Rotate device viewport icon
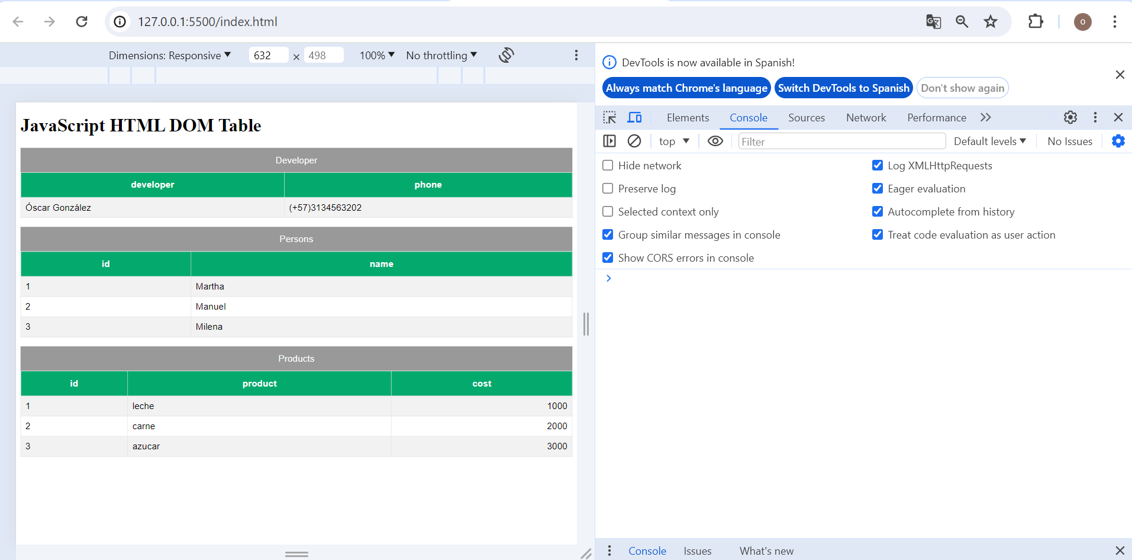The height and width of the screenshot is (560, 1132). (x=506, y=55)
